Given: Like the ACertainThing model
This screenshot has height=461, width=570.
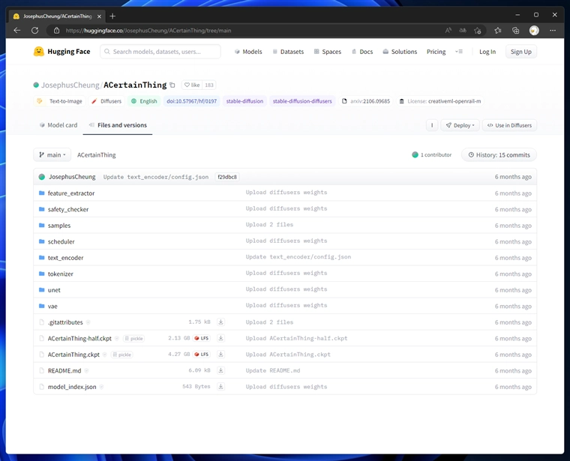Looking at the screenshot, I should click(x=192, y=85).
